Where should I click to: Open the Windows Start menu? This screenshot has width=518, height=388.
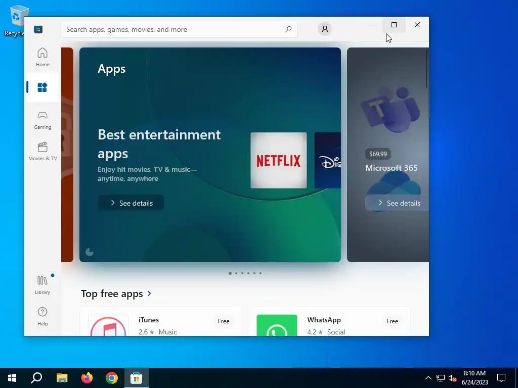[x=12, y=378]
